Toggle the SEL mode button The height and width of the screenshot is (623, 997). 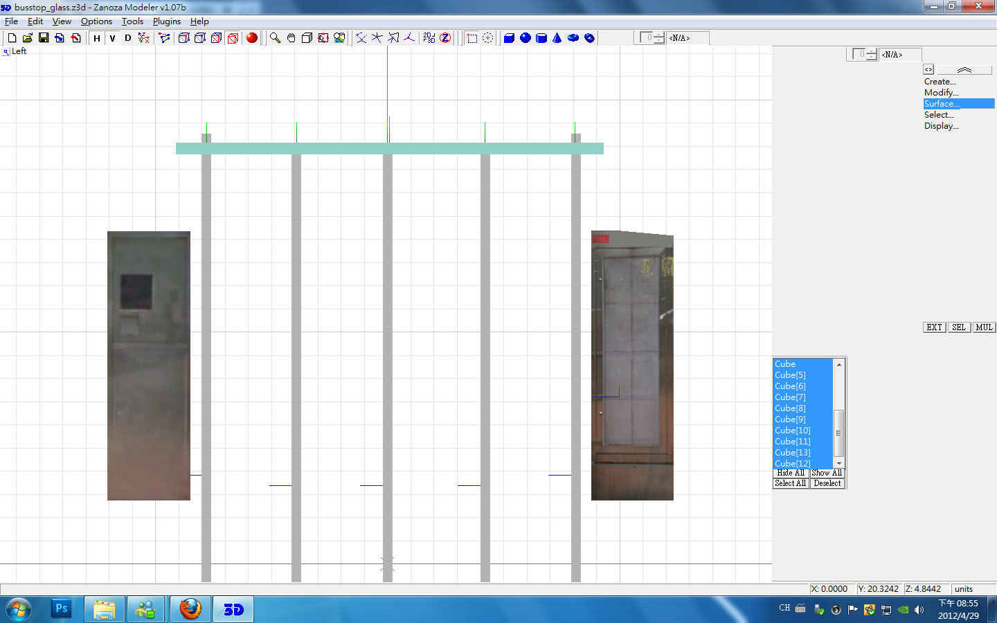coord(958,327)
